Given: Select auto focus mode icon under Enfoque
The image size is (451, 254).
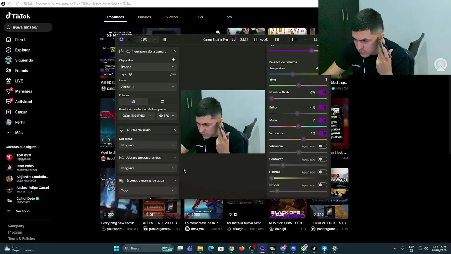Looking at the screenshot, I should click(134, 102).
